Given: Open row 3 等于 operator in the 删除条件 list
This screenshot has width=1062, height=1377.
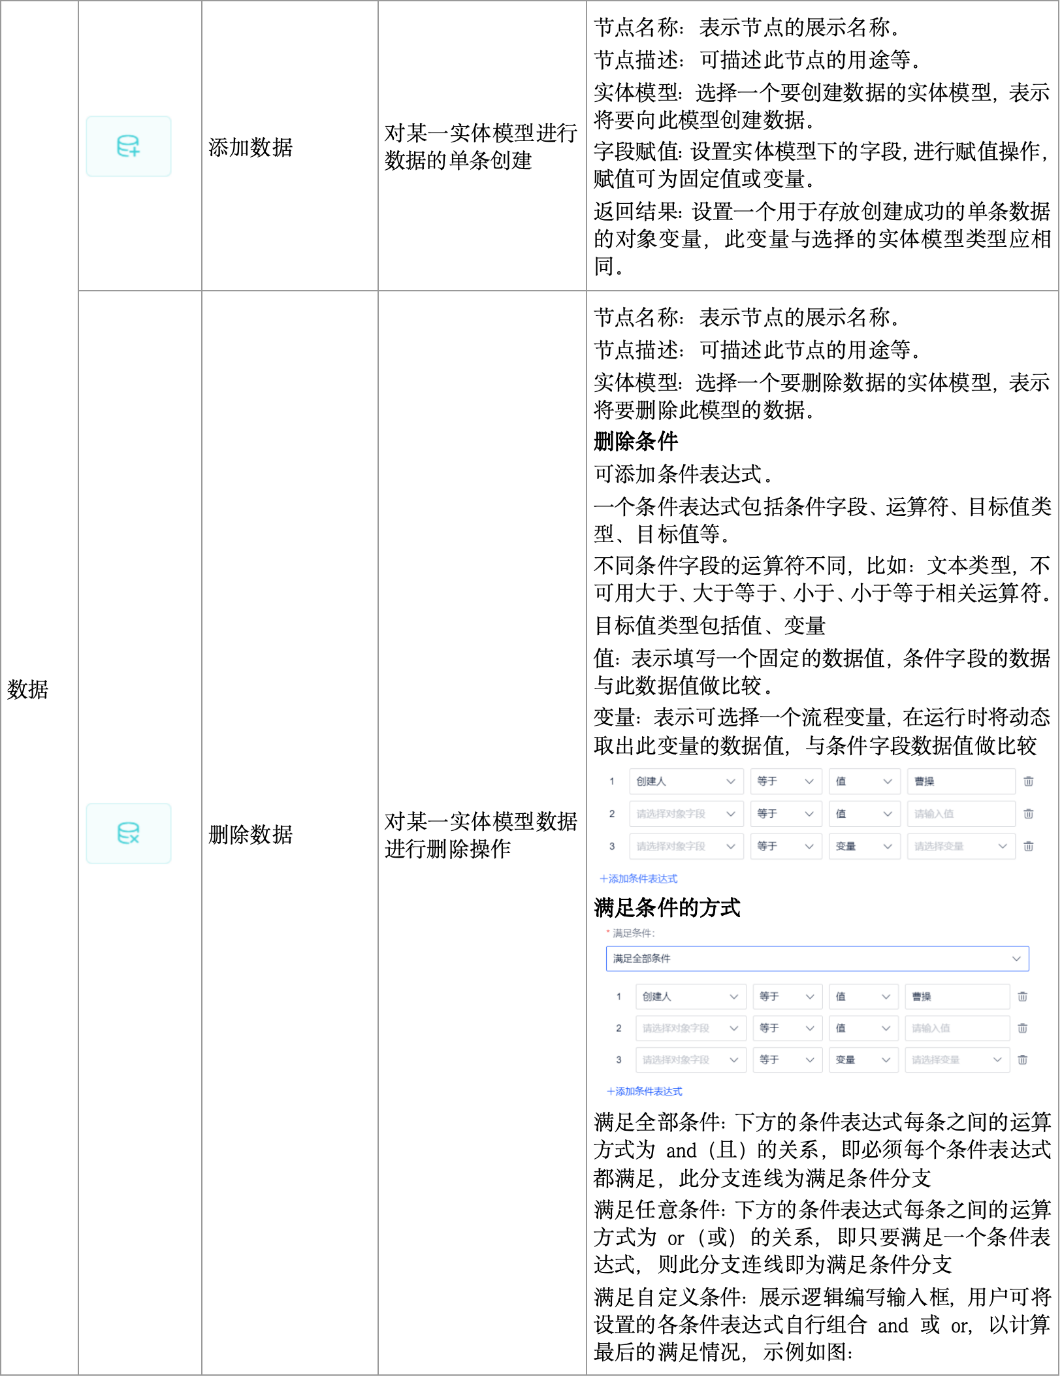Looking at the screenshot, I should point(786,847).
